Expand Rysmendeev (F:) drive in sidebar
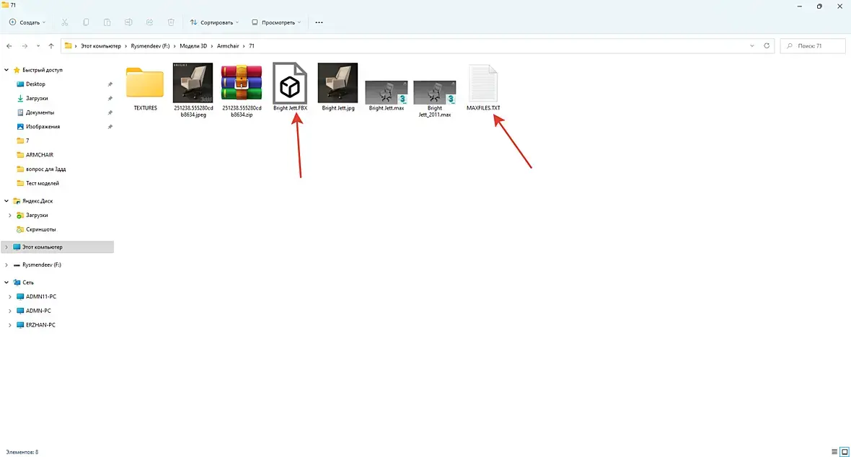 6,265
